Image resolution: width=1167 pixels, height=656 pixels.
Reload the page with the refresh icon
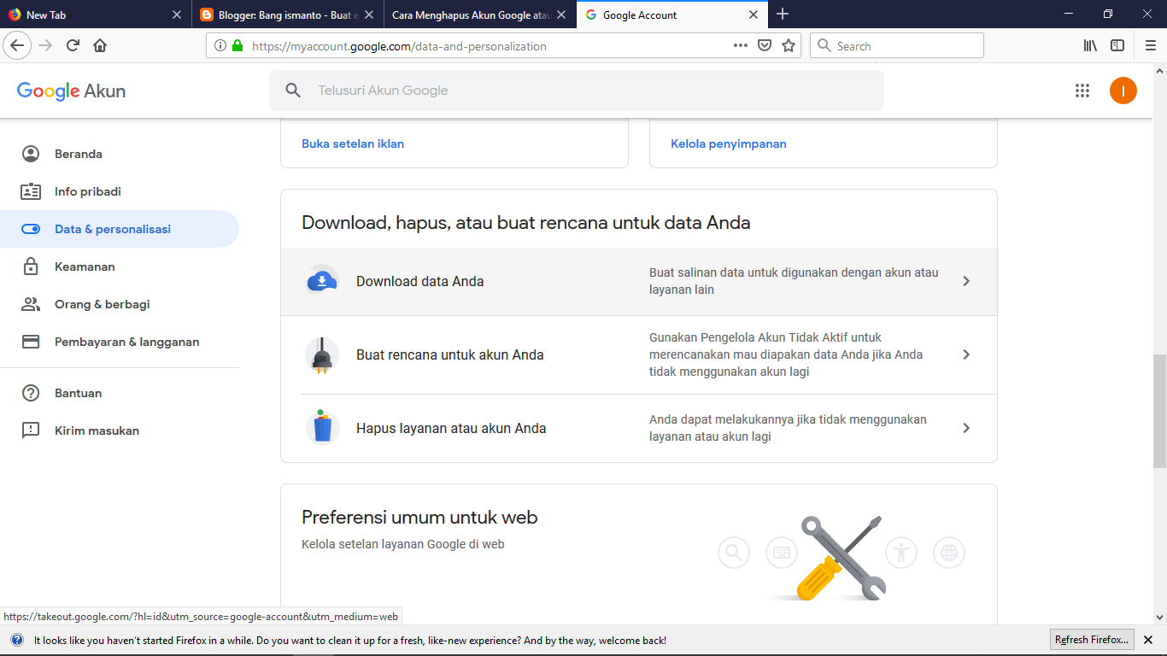[x=73, y=46]
